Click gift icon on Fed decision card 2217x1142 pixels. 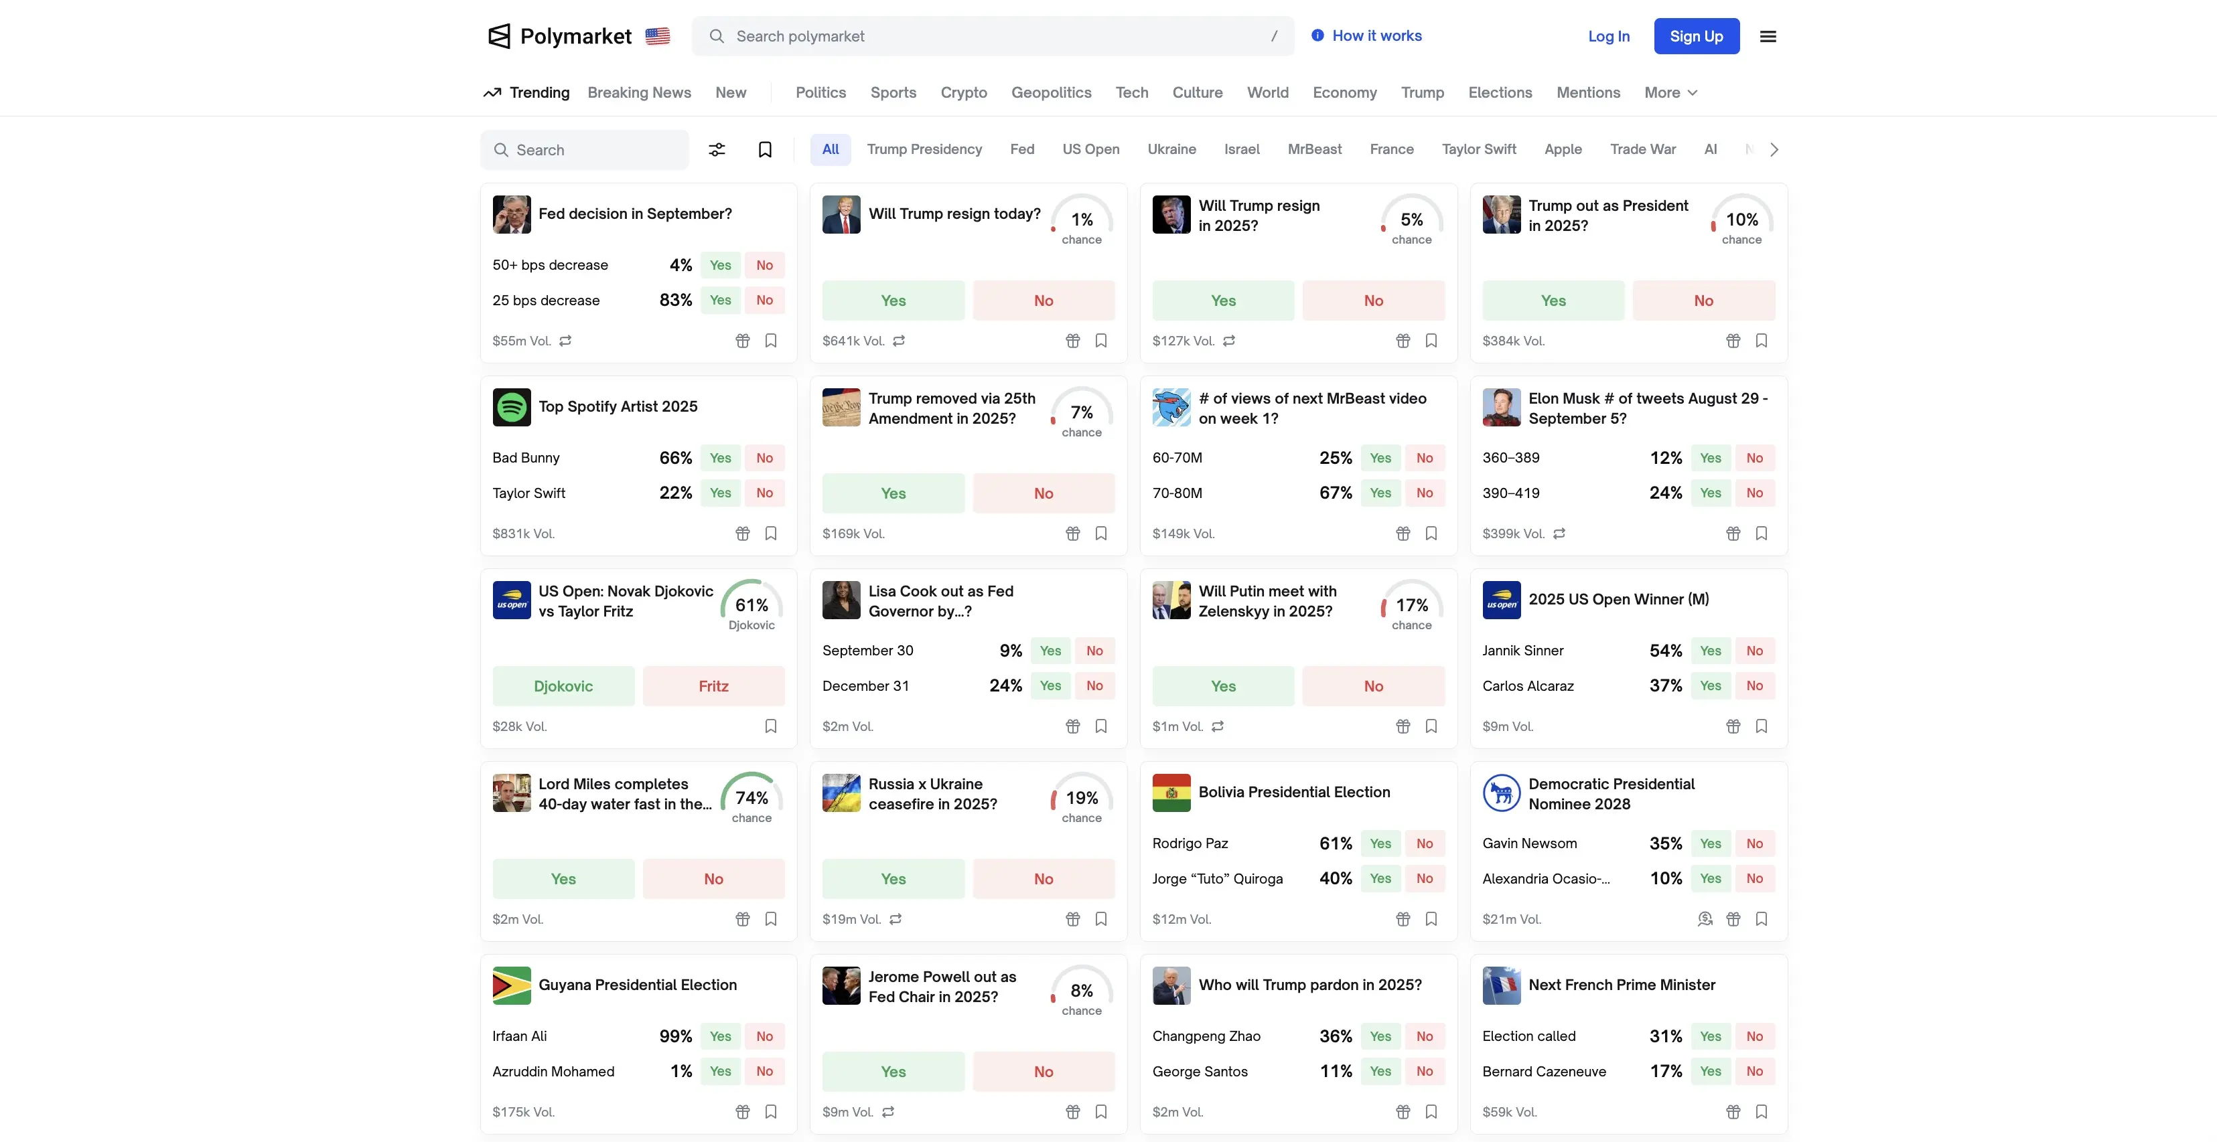tap(743, 341)
